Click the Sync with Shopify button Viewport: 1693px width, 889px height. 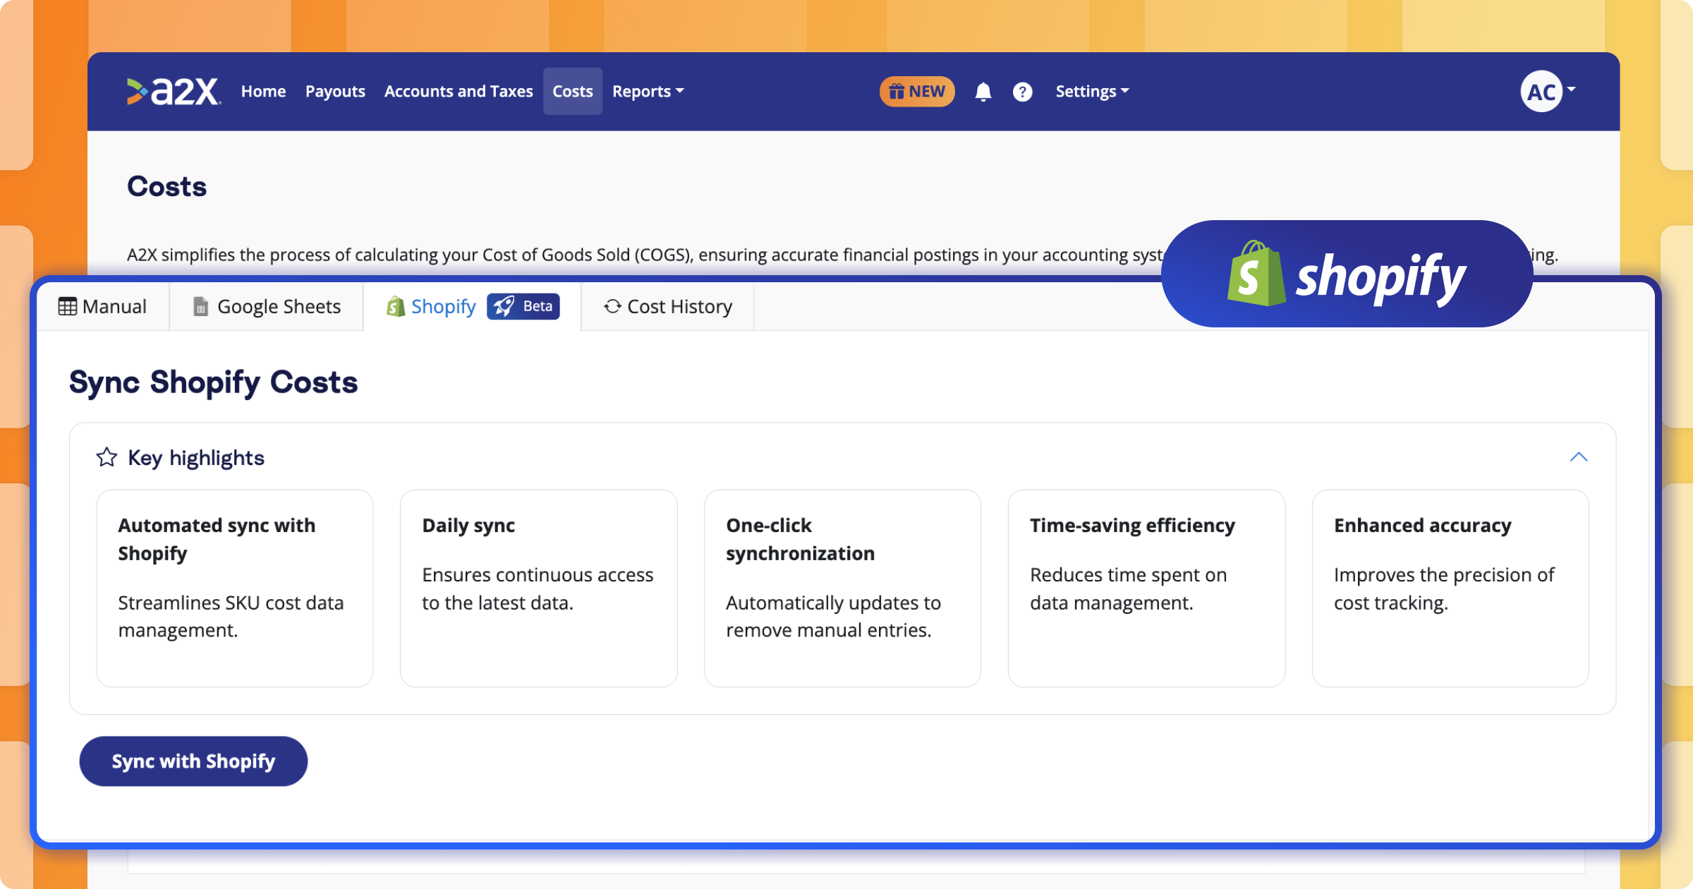[193, 761]
